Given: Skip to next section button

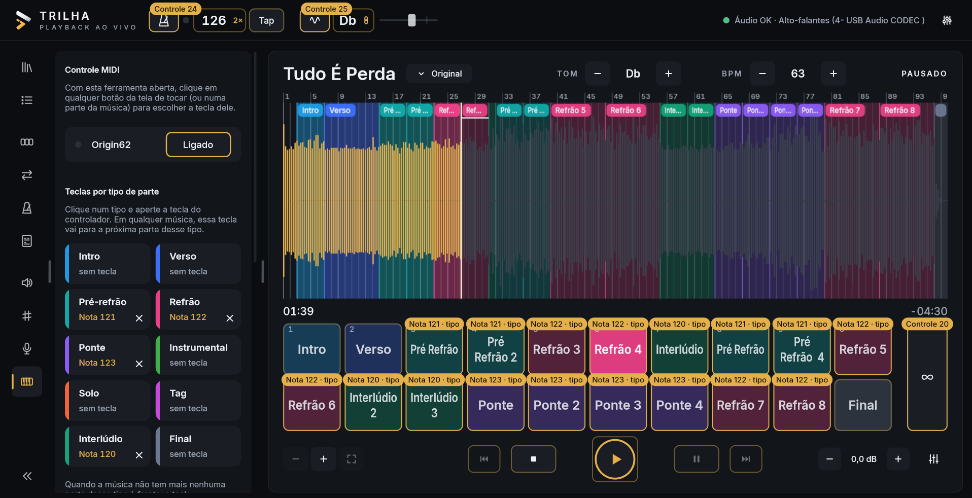Looking at the screenshot, I should click(746, 459).
